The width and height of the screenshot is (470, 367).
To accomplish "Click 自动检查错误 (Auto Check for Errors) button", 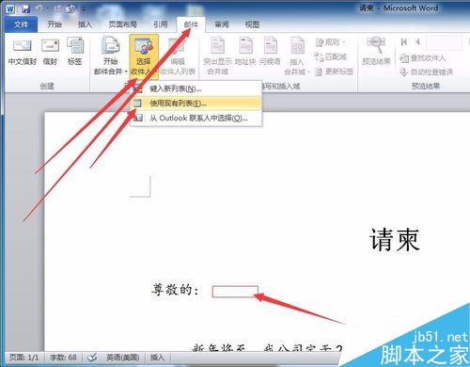I will pyautogui.click(x=427, y=72).
